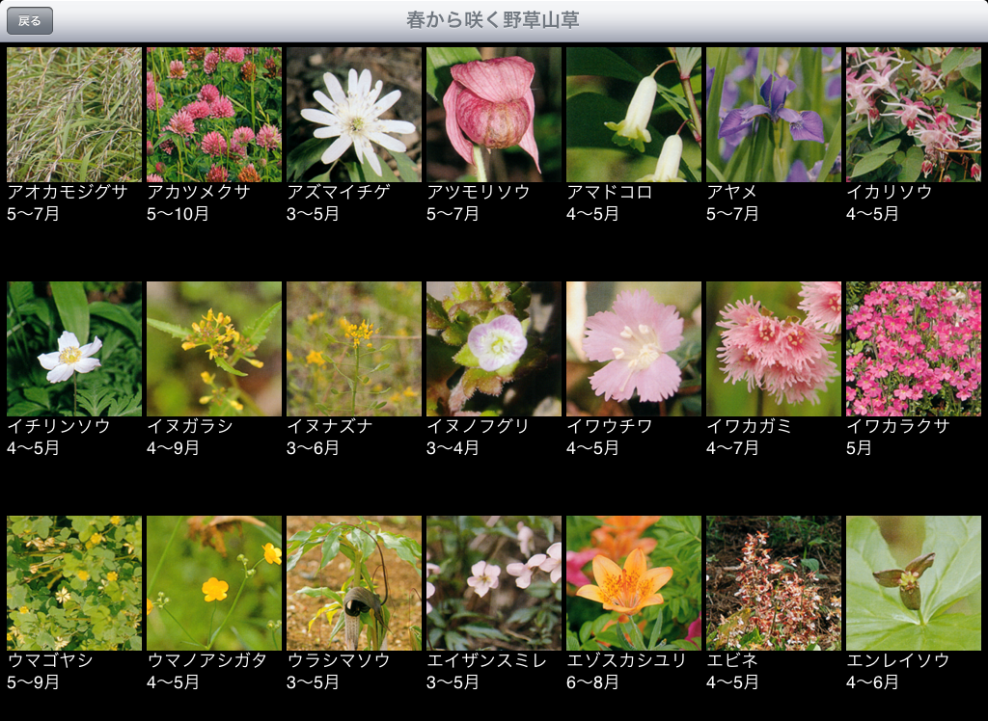Tap the イヌノフグリ pale flower photo
The image size is (988, 721).
click(x=494, y=349)
